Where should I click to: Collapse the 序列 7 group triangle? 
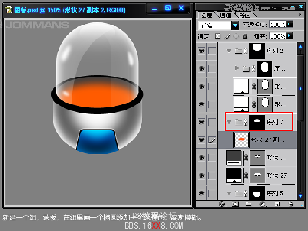pos(229,122)
